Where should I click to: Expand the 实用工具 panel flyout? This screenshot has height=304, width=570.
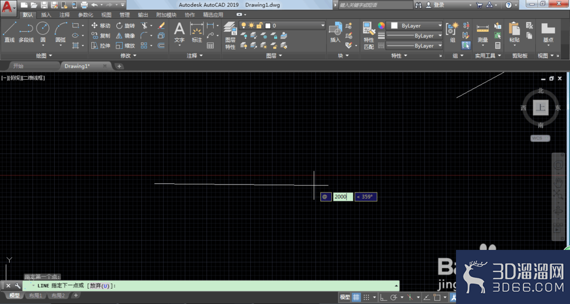(x=488, y=56)
